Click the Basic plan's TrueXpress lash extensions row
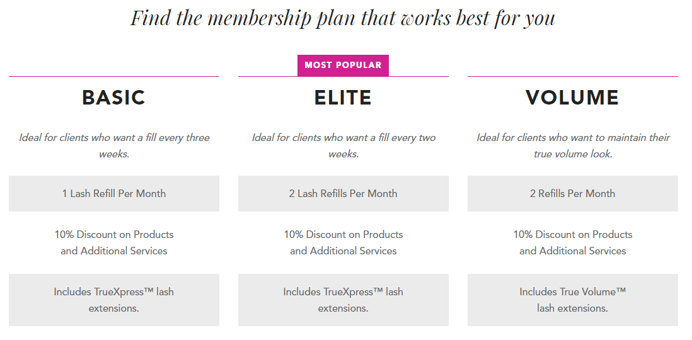The height and width of the screenshot is (340, 692). 114,300
